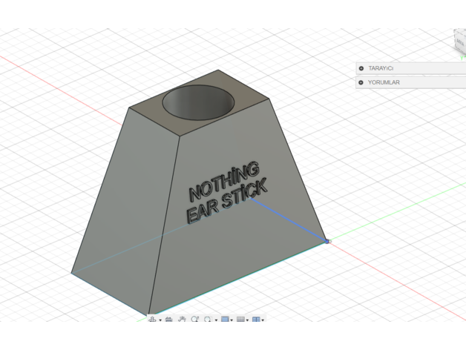Click the Zoom Window/Fit icon
The width and height of the screenshot is (466, 350).
tap(209, 320)
